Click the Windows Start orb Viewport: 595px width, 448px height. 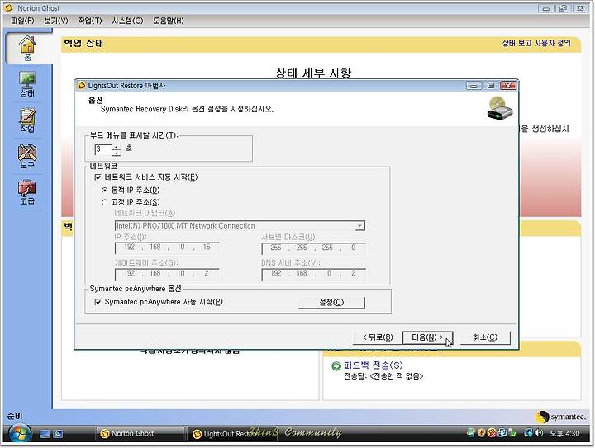pos(19,434)
